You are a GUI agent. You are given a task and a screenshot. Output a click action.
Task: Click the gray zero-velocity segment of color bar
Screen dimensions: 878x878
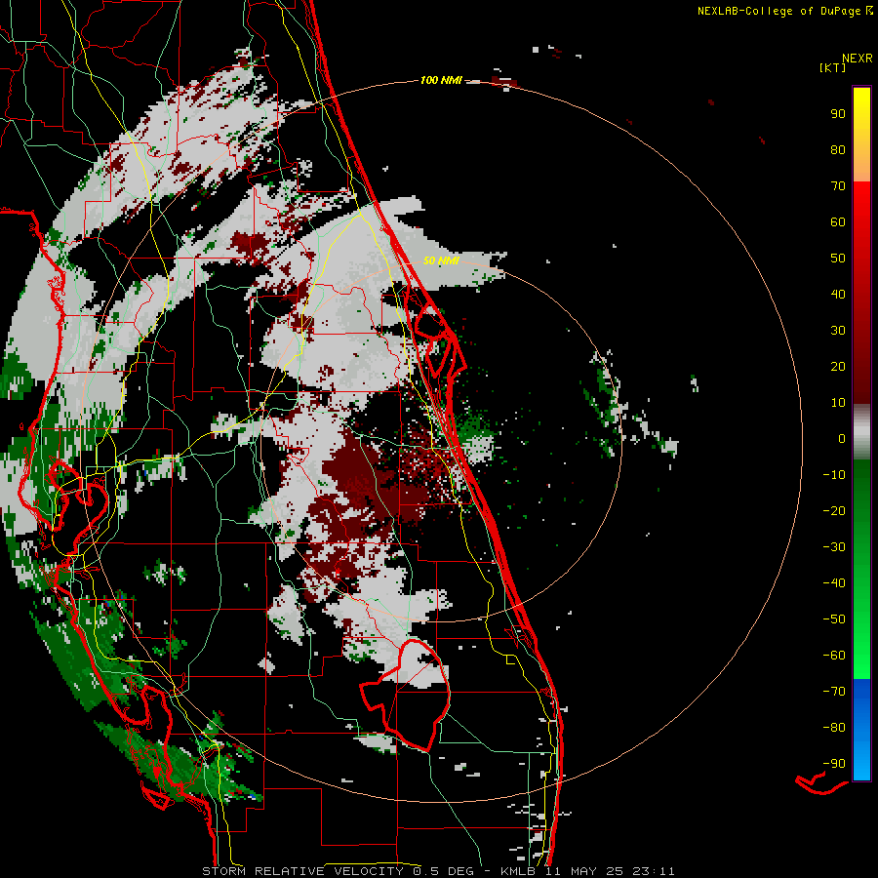point(861,432)
